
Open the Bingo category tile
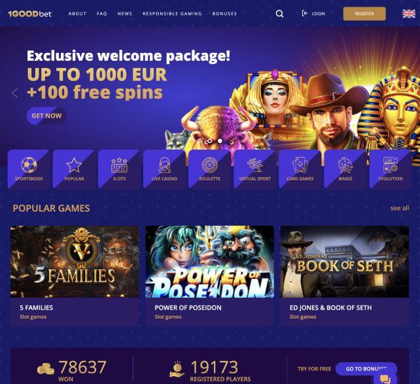[345, 169]
